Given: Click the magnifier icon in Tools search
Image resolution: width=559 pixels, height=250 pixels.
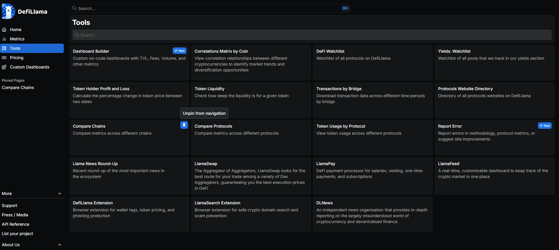Looking at the screenshot, I should point(77,35).
